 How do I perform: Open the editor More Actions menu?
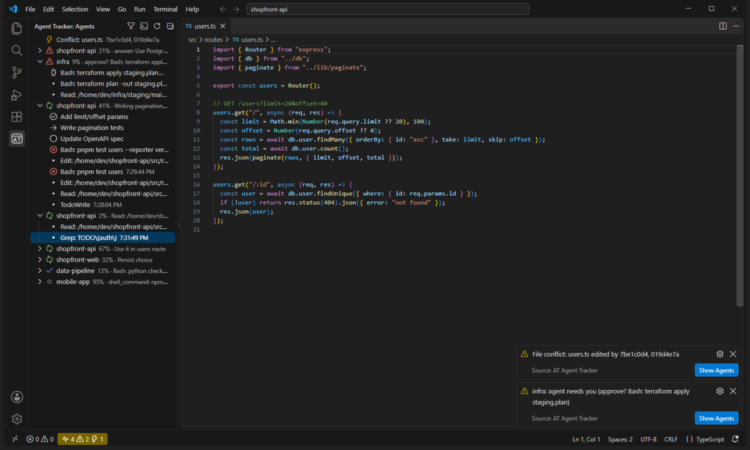[736, 26]
